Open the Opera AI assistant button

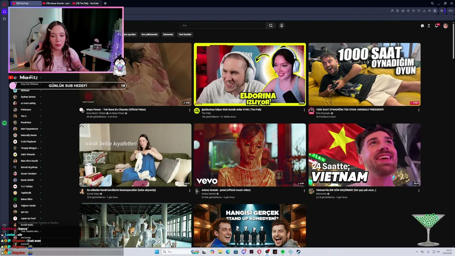coord(450,11)
